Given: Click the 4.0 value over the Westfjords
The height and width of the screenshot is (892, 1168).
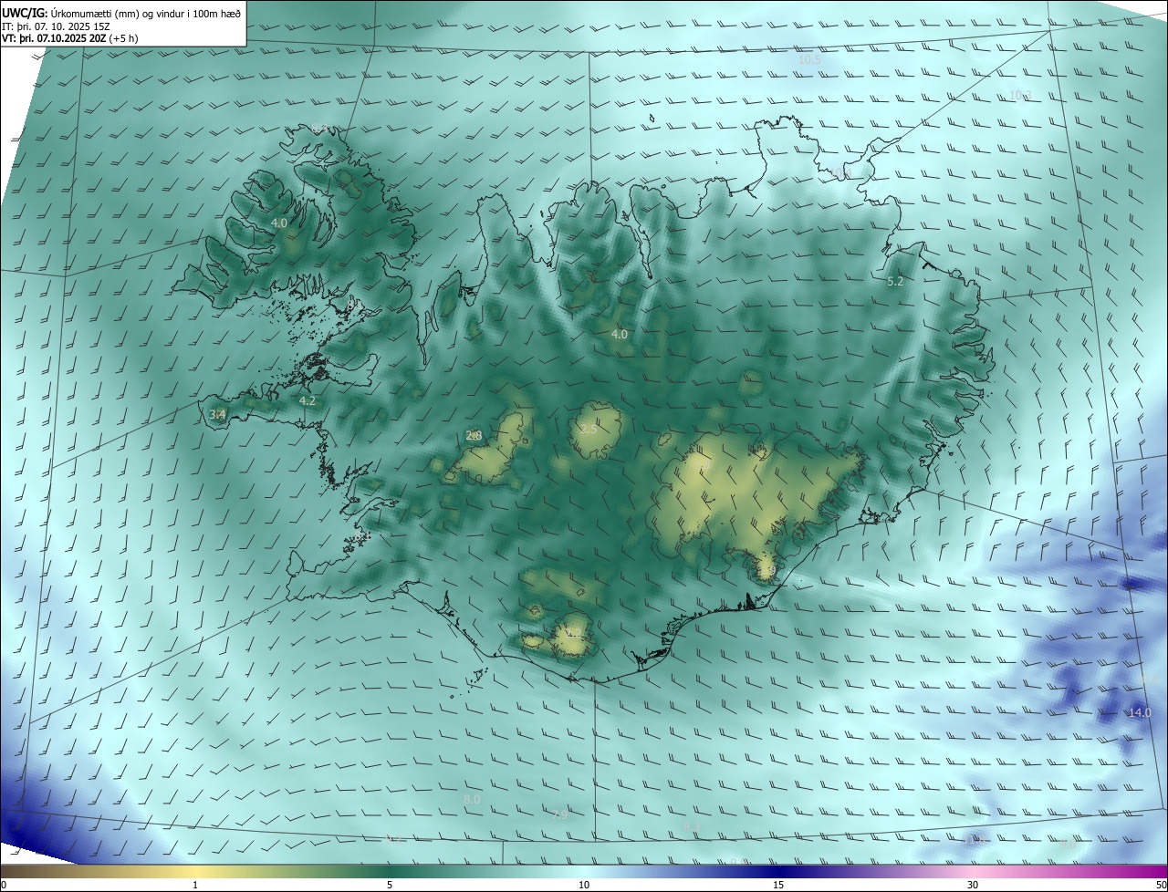Looking at the screenshot, I should click(x=279, y=223).
